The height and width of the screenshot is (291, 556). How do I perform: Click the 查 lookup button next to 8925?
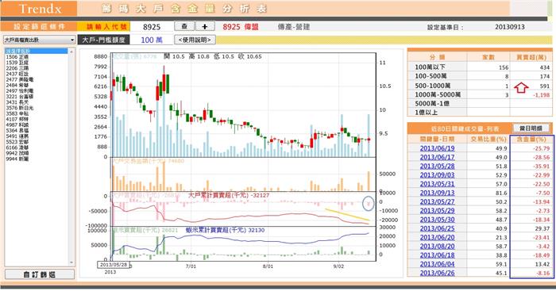click(x=184, y=26)
